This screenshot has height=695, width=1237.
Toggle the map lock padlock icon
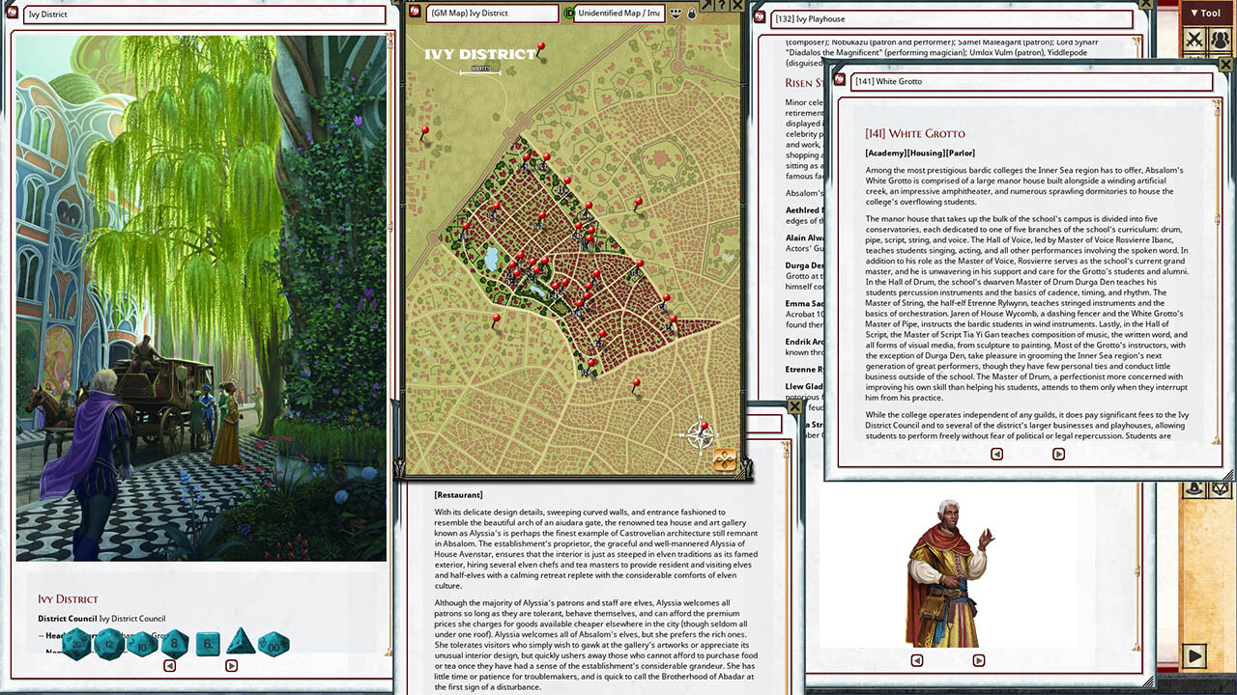[x=692, y=14]
